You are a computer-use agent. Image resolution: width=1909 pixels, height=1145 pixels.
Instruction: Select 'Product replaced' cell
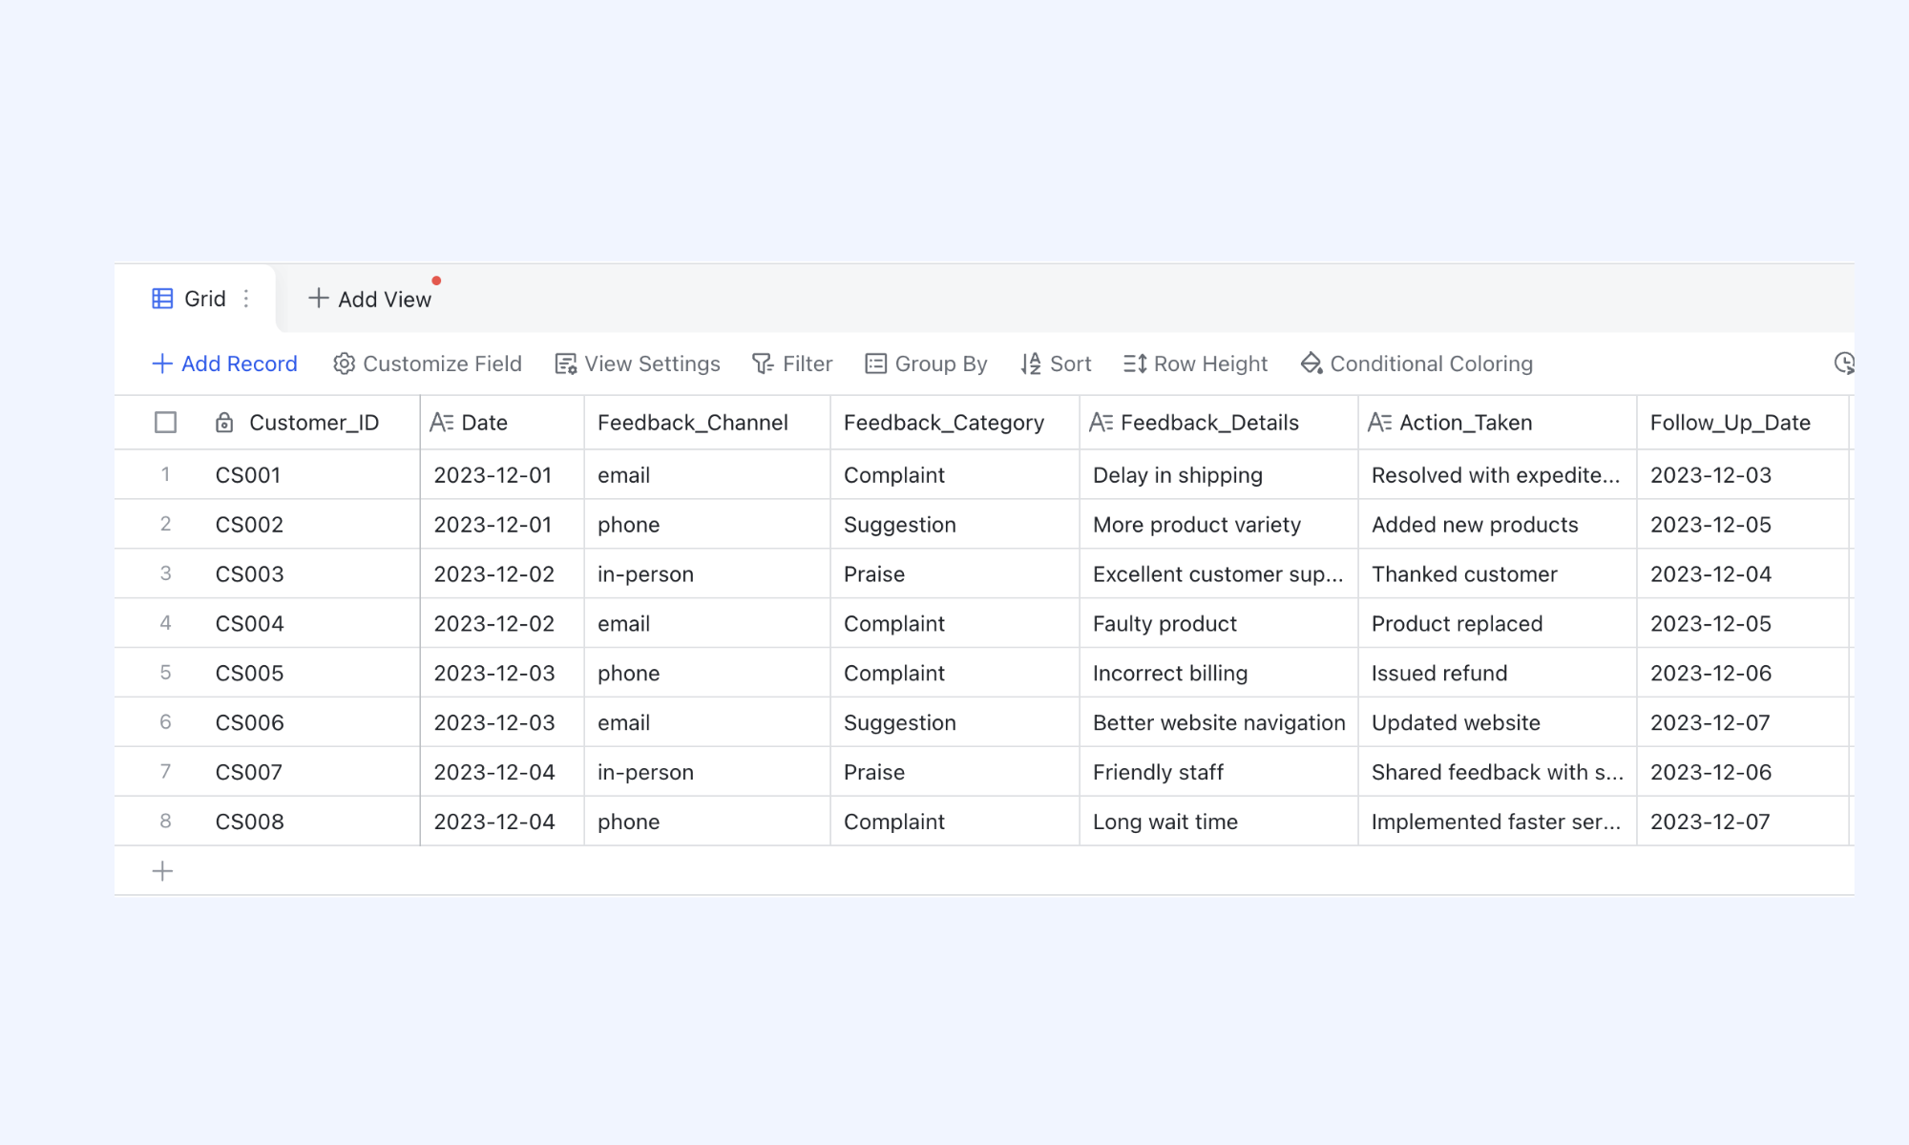click(1498, 623)
